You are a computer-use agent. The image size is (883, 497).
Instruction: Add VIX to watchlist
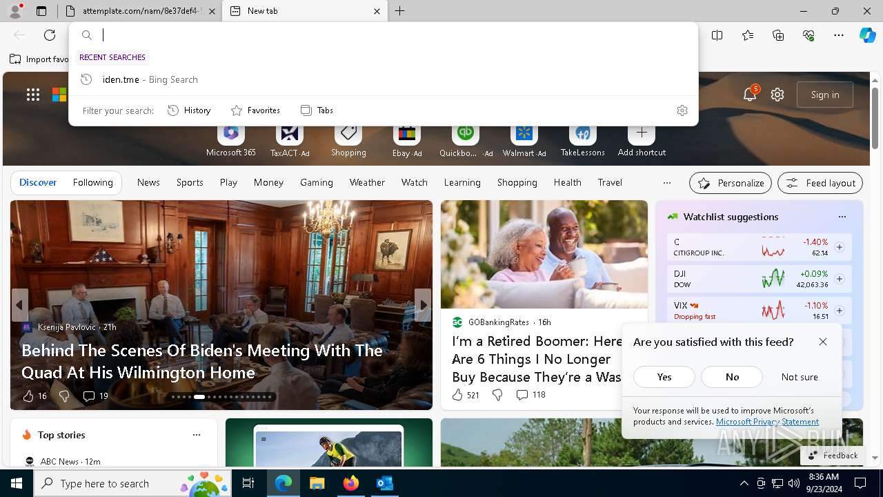click(x=840, y=311)
